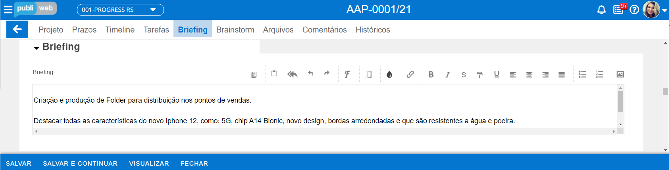The height and width of the screenshot is (170, 670).
Task: Click the editor's vertical scrollbar thumb
Action: click(620, 101)
